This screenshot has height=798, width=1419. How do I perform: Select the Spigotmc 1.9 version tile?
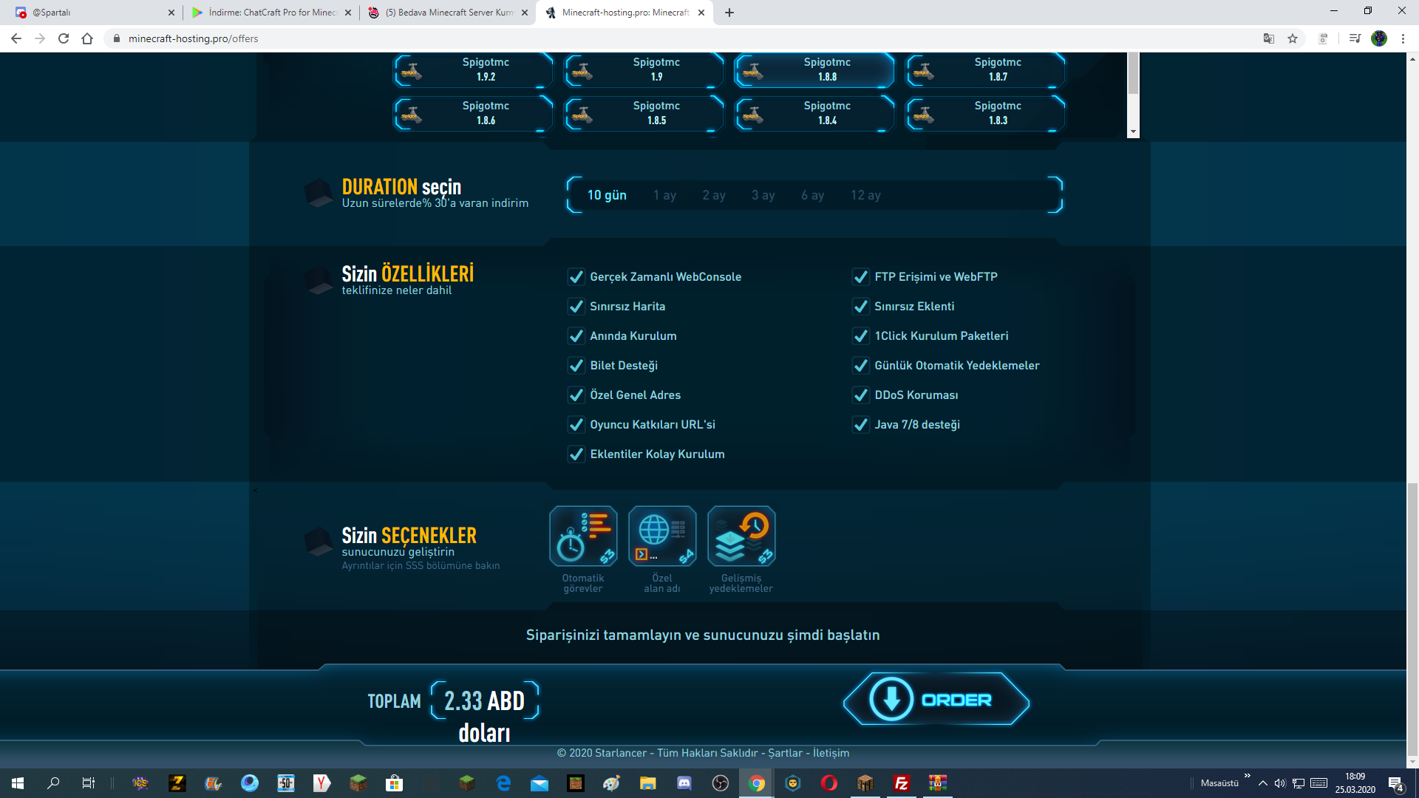click(644, 70)
